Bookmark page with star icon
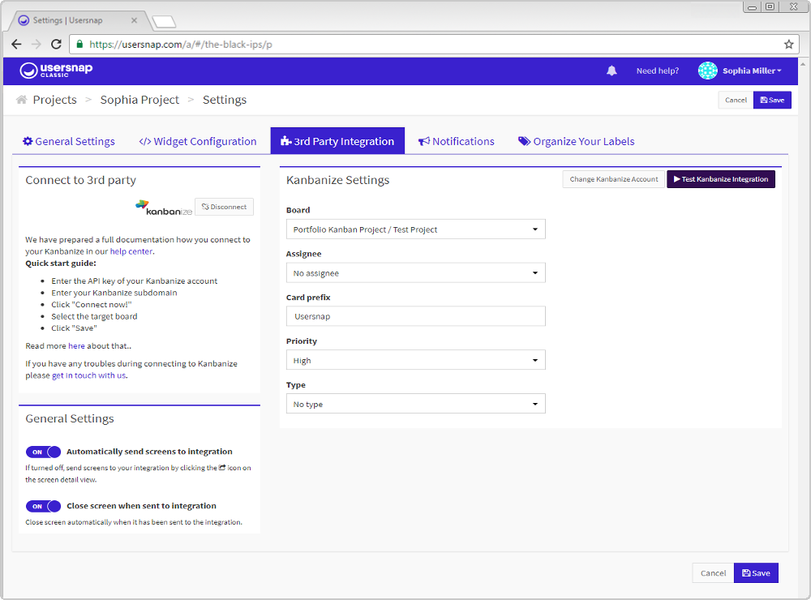 [x=788, y=45]
